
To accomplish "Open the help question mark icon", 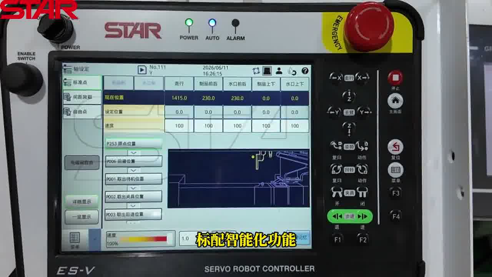I will tap(305, 71).
